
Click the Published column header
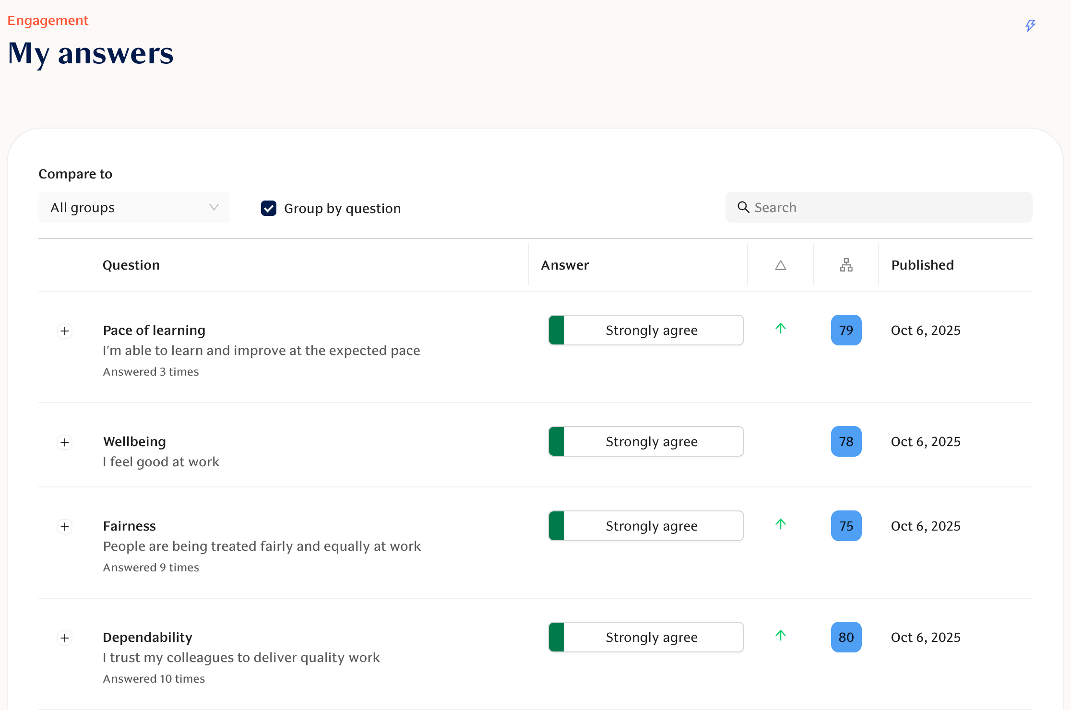[x=922, y=265]
